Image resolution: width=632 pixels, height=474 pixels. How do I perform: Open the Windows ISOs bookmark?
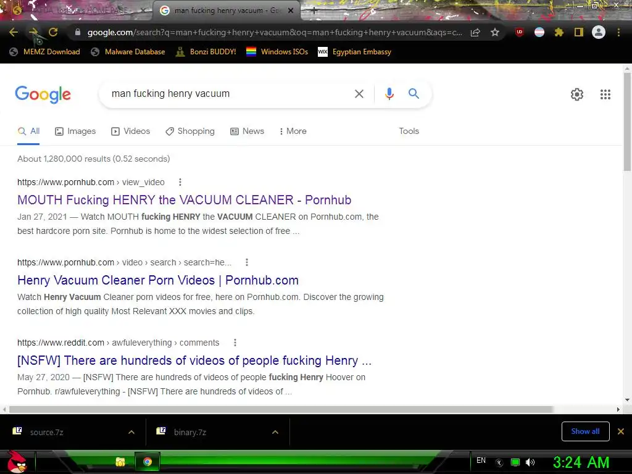point(277,52)
